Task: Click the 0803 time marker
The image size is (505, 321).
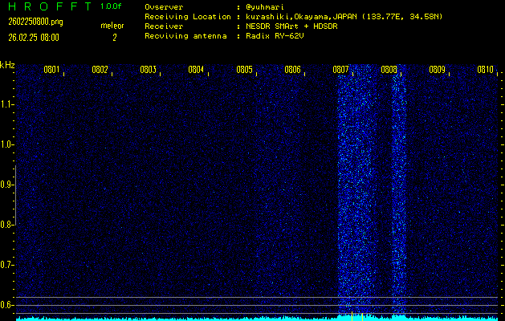Action: coord(148,70)
